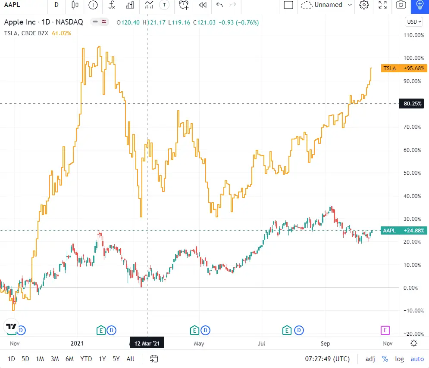Viewport: 429px width, 368px height.
Task: Click the orange TSLA +95.68% price label
Action: [404, 68]
